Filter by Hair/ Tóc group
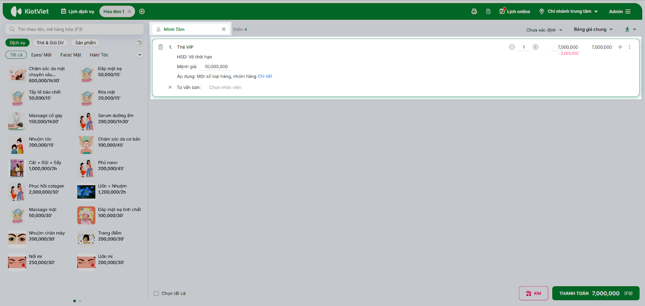This screenshot has width=645, height=306. [99, 55]
